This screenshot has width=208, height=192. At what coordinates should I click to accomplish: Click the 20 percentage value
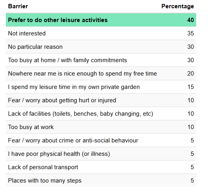[x=191, y=74]
